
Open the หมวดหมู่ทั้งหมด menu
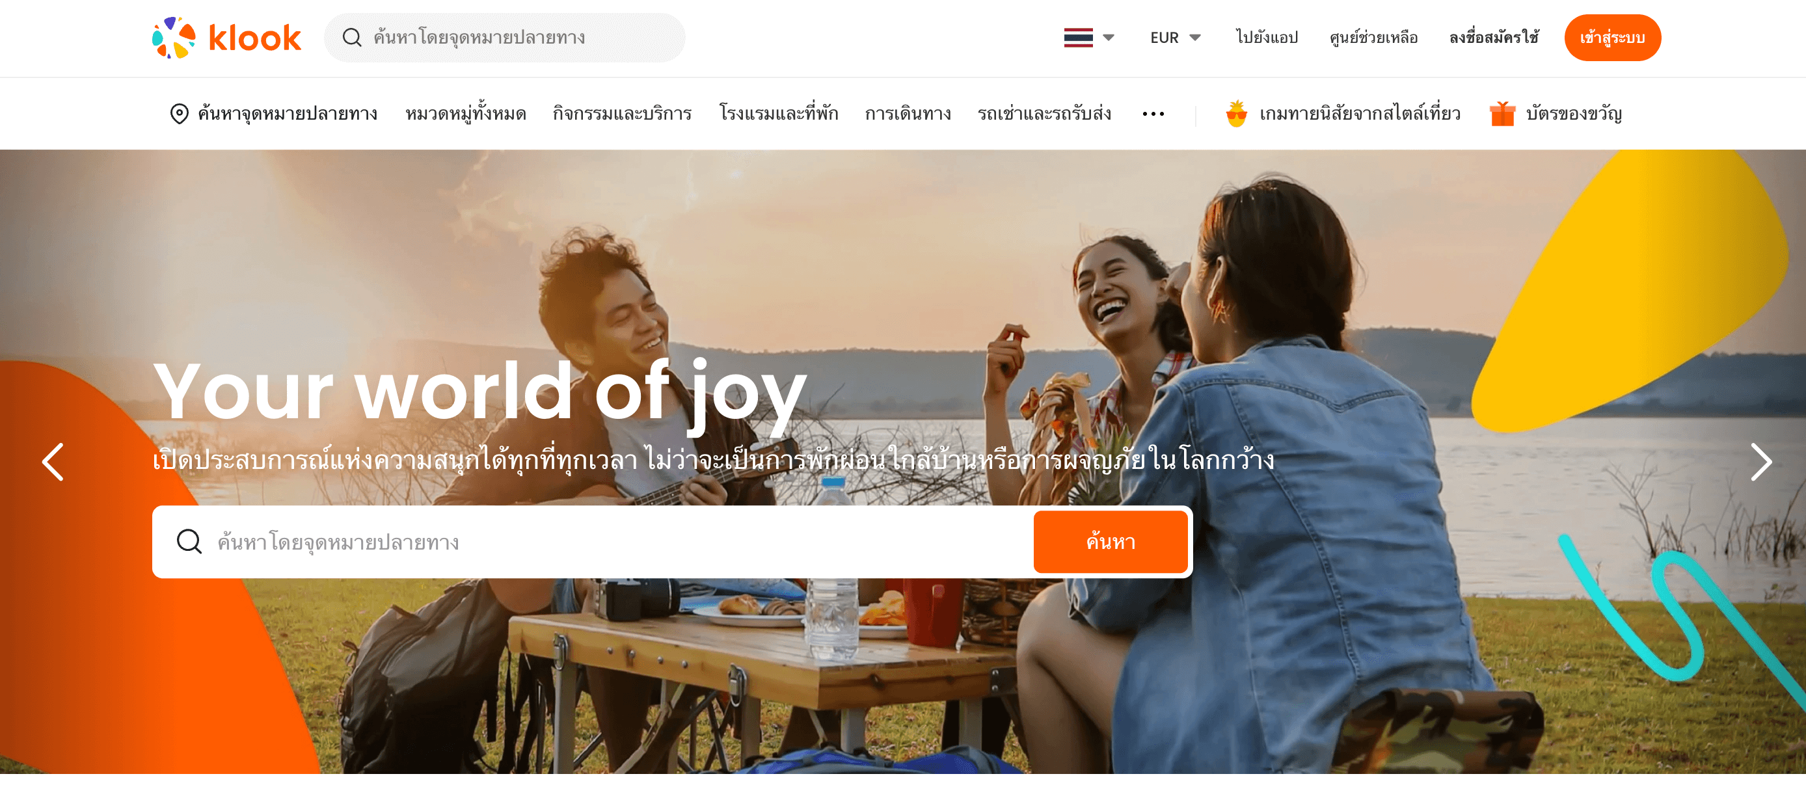[x=466, y=114]
